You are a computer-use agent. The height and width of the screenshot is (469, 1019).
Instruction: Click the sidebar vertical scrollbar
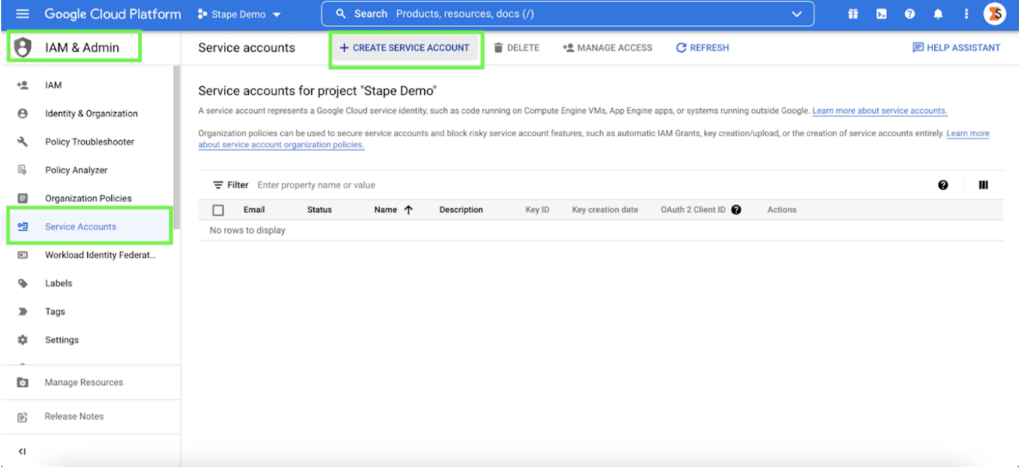(176, 148)
